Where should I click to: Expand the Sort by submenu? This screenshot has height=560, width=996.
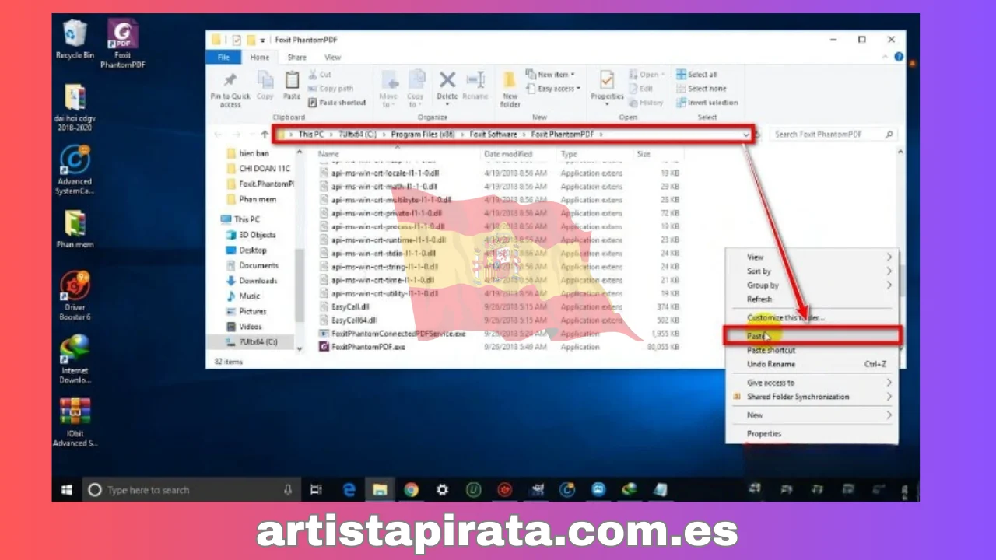pos(812,271)
